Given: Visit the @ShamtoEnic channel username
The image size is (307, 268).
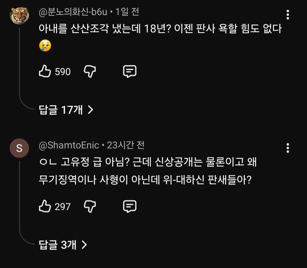Looking at the screenshot, I should [x=69, y=146].
